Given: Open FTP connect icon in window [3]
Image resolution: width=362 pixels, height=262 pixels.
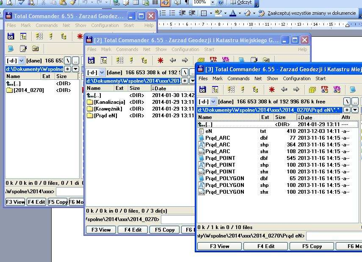Looking at the screenshot, I should tap(325, 89).
